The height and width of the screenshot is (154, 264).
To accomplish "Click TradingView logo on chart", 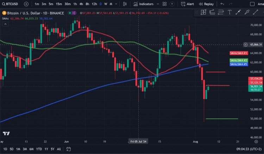I will tap(6, 133).
